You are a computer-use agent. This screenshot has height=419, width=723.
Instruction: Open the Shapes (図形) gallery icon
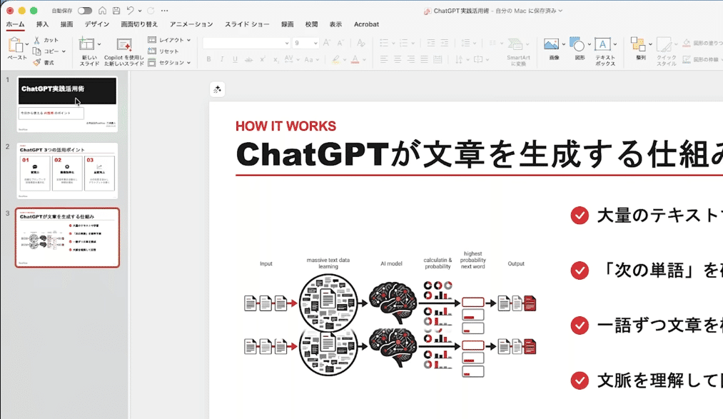pos(577,44)
